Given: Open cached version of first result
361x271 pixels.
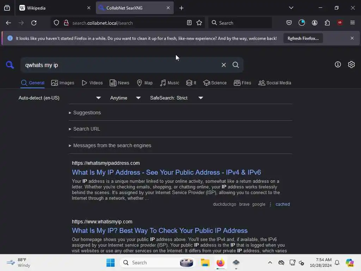Looking at the screenshot, I should coord(282,204).
